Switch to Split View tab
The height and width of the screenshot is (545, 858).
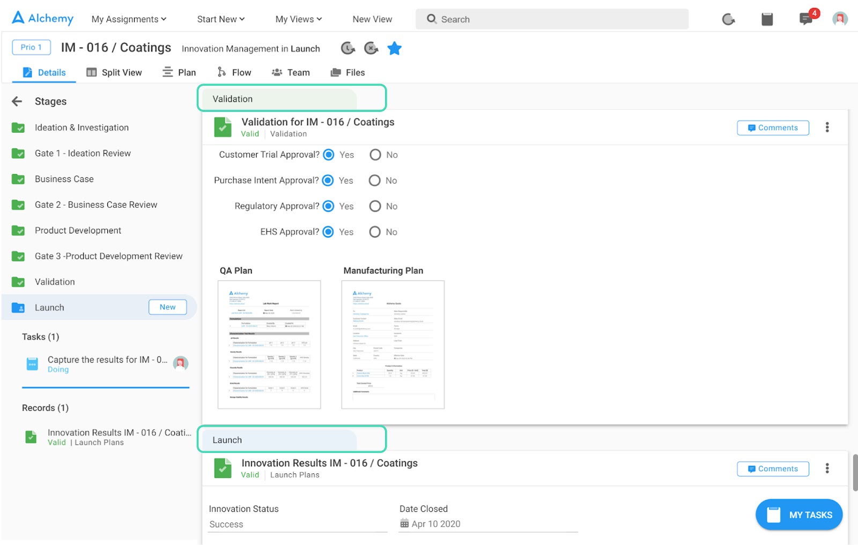114,72
